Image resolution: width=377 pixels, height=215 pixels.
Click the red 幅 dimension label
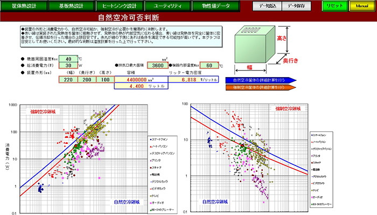point(250,67)
